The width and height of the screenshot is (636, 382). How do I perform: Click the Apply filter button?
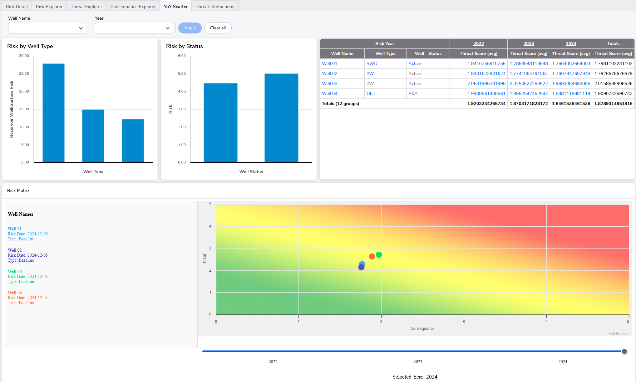[190, 28]
